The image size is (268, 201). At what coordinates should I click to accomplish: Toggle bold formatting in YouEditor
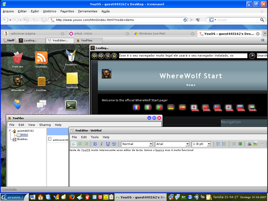click(95, 144)
